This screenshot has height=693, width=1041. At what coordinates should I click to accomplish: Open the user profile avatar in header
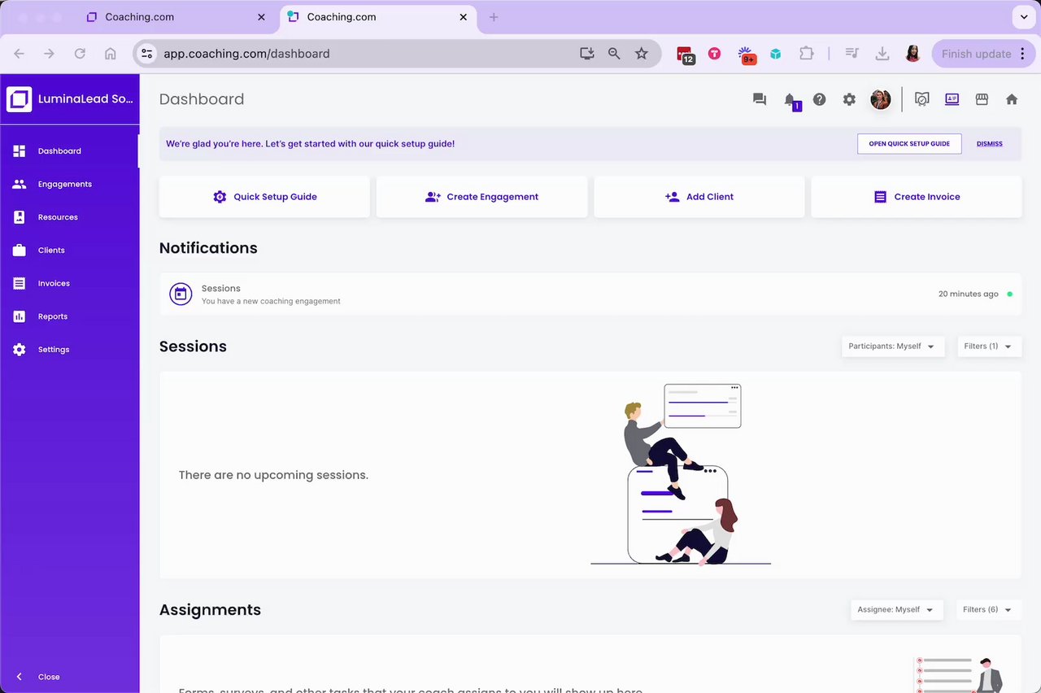point(881,99)
